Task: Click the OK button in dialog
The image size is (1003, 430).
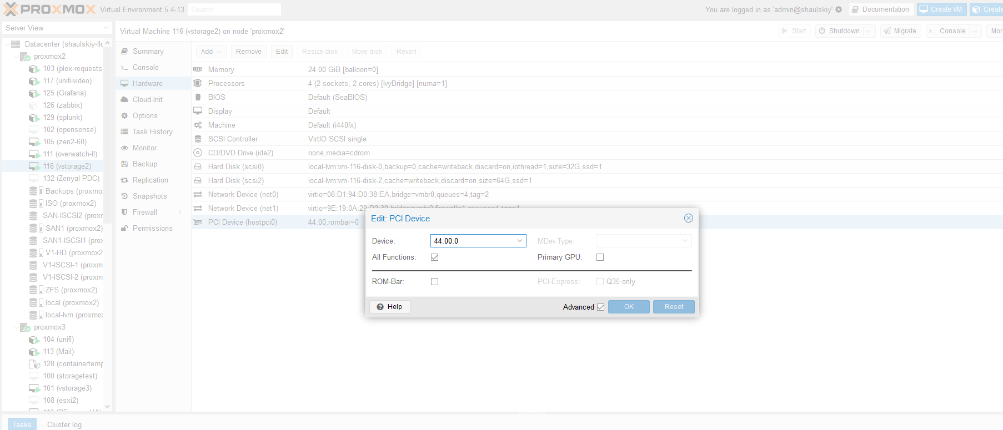Action: click(629, 307)
